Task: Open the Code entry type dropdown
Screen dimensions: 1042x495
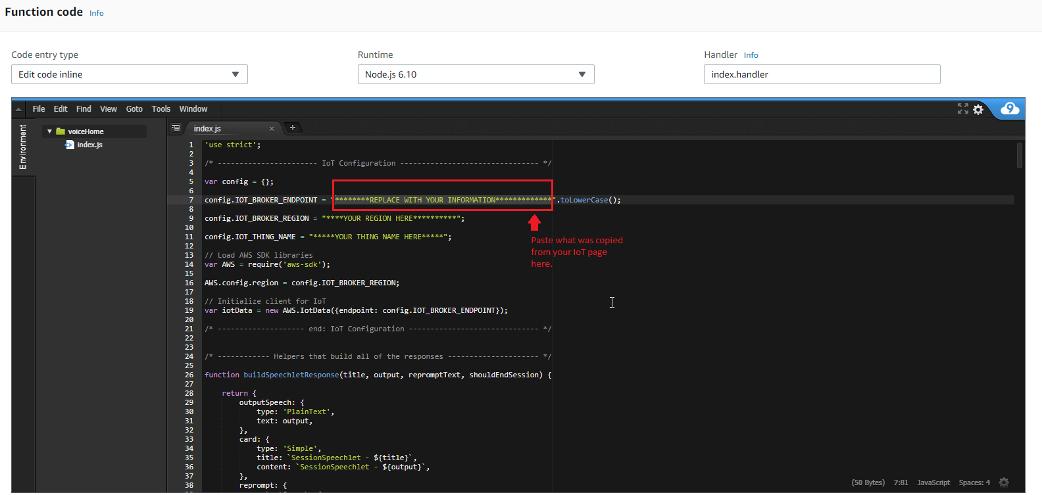Action: (130, 74)
